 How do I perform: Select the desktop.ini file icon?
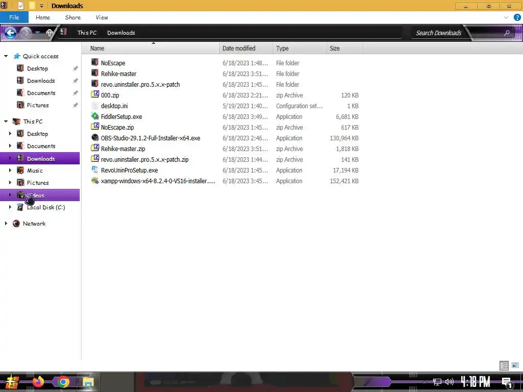[x=95, y=105]
